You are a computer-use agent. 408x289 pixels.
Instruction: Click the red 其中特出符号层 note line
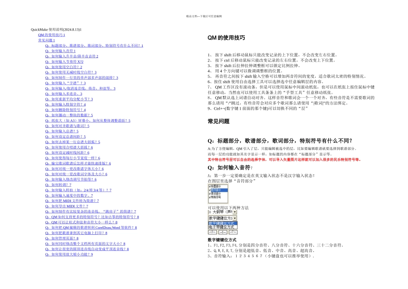(x=284, y=160)
